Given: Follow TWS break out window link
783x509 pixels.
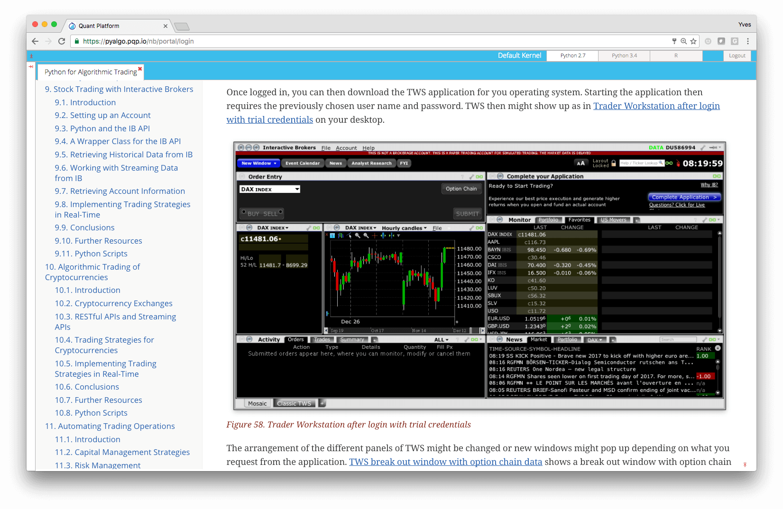Looking at the screenshot, I should coord(445,462).
